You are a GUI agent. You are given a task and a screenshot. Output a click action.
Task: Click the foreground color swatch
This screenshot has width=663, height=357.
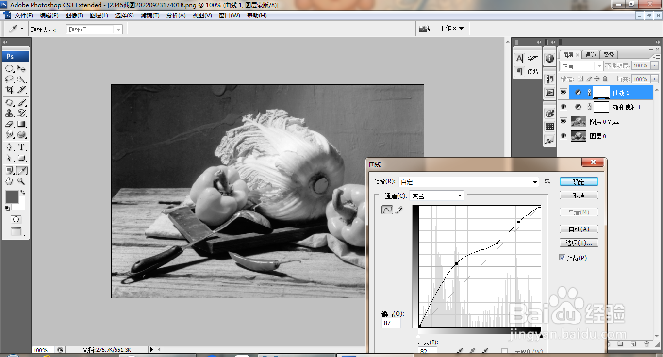click(12, 196)
